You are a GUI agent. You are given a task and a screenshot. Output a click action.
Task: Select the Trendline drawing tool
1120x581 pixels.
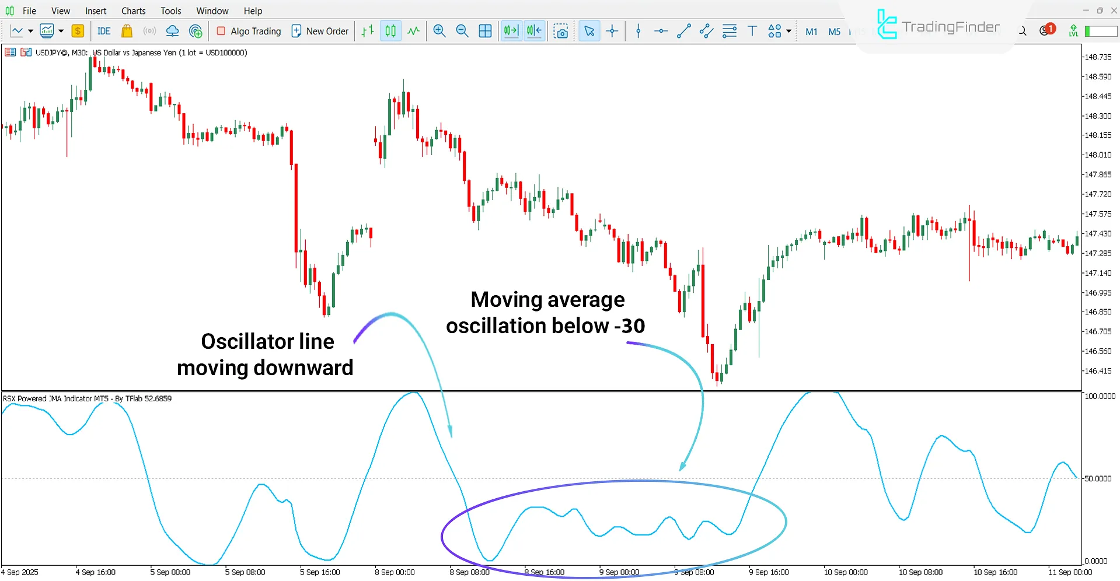683,31
